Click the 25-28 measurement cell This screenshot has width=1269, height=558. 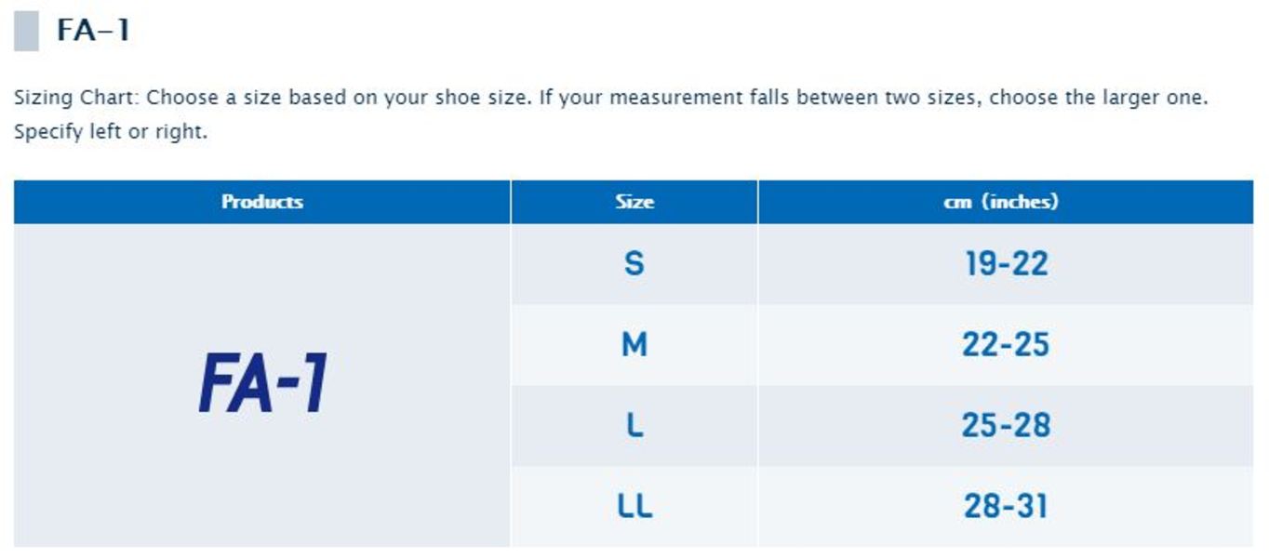coord(1006,426)
